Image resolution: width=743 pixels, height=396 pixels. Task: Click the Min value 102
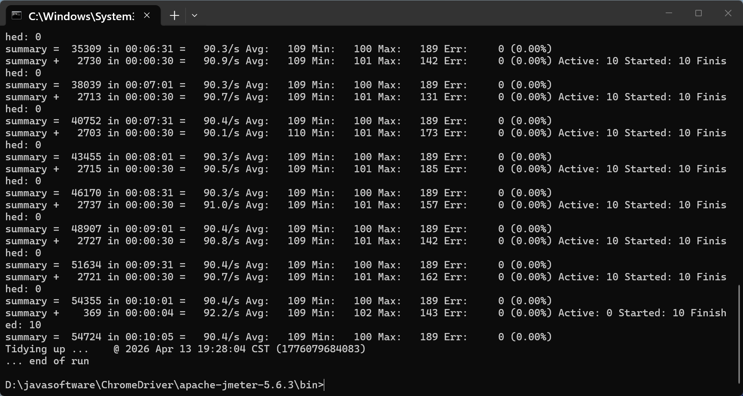click(363, 313)
